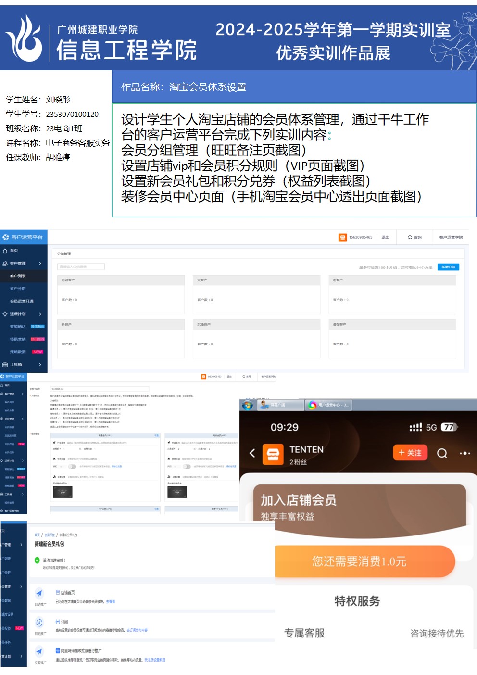Click the search magnifier icon in TENTEN header
Screen dimensions: 477x675
(x=442, y=453)
